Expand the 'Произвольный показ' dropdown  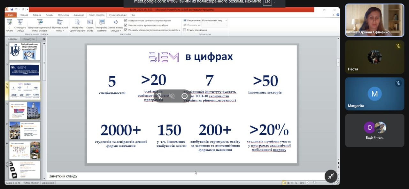[x=60, y=31]
